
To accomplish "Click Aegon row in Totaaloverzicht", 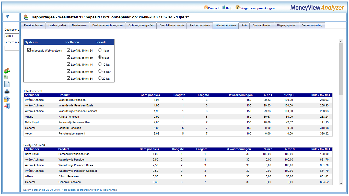I will (178, 133).
